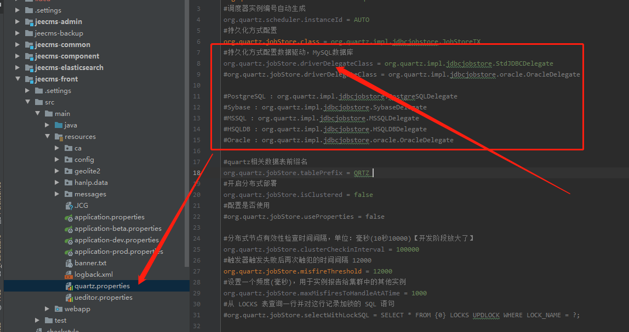Image resolution: width=629 pixels, height=332 pixels.
Task: Click the jeecms-front module icon
Action: (x=29, y=79)
